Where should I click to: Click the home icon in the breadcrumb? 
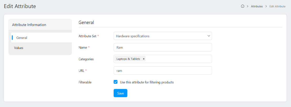point(242,6)
